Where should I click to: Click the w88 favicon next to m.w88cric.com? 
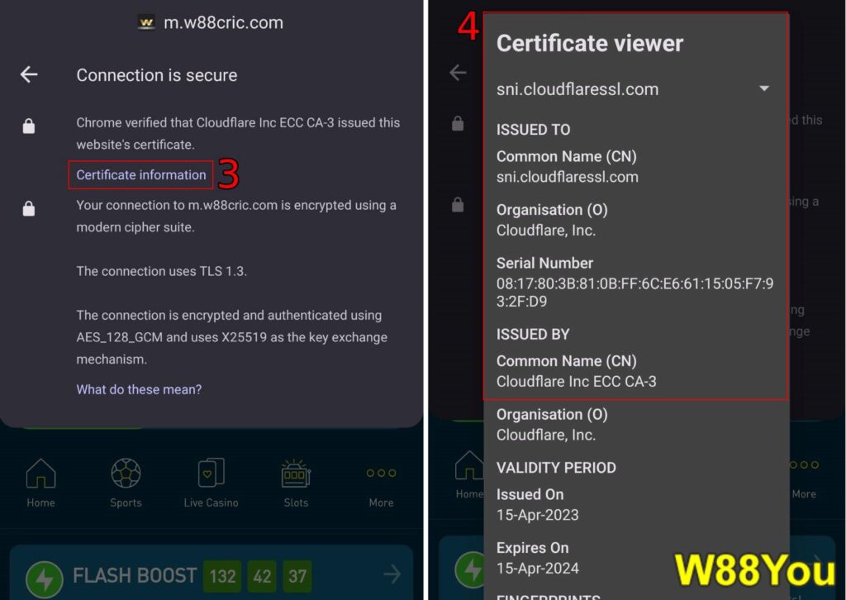point(146,22)
